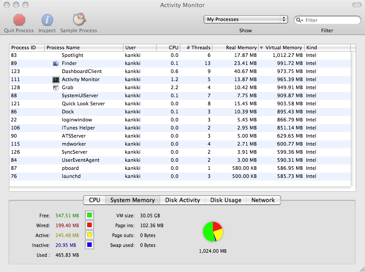Open the My Processes show dropdown

click(x=246, y=19)
